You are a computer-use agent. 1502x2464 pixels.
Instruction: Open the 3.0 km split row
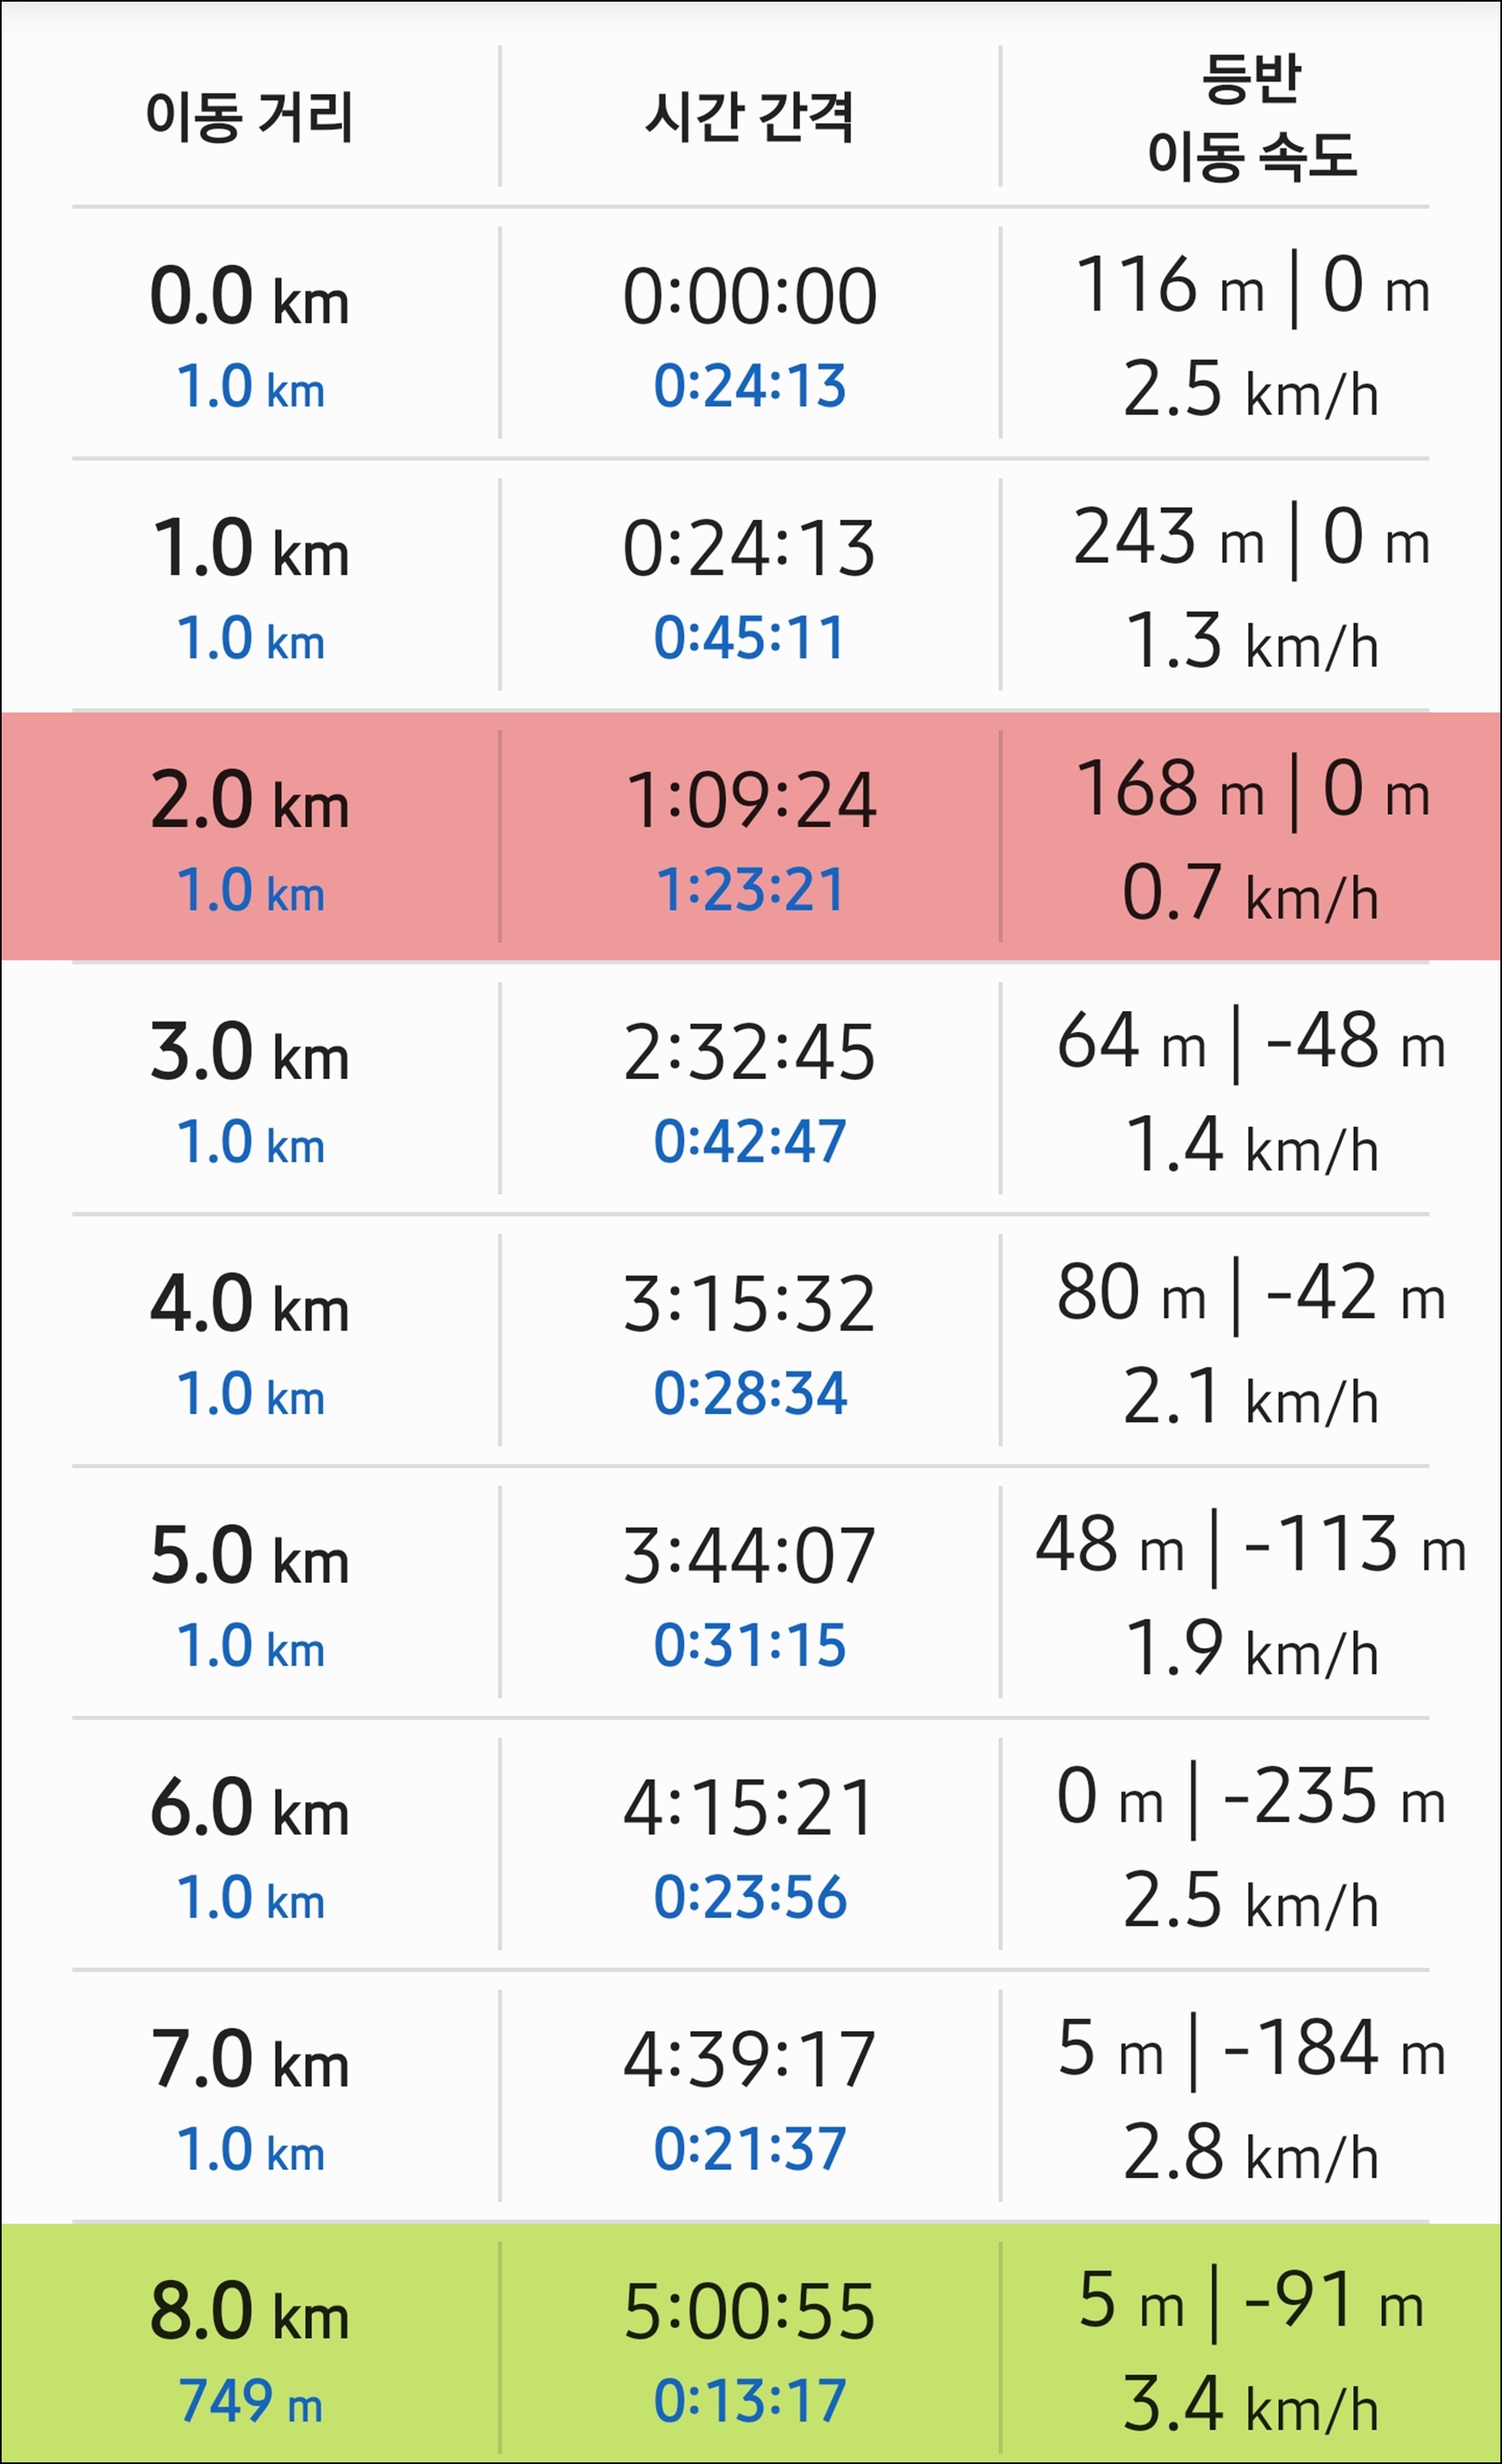(x=750, y=1088)
